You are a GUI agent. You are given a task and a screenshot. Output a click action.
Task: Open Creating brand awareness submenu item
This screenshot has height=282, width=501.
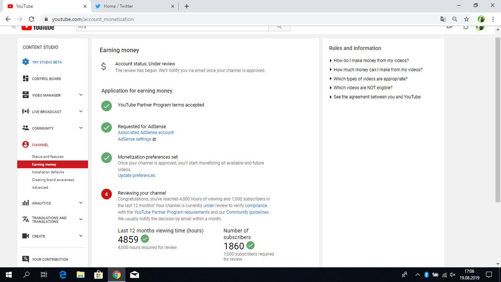tap(53, 180)
